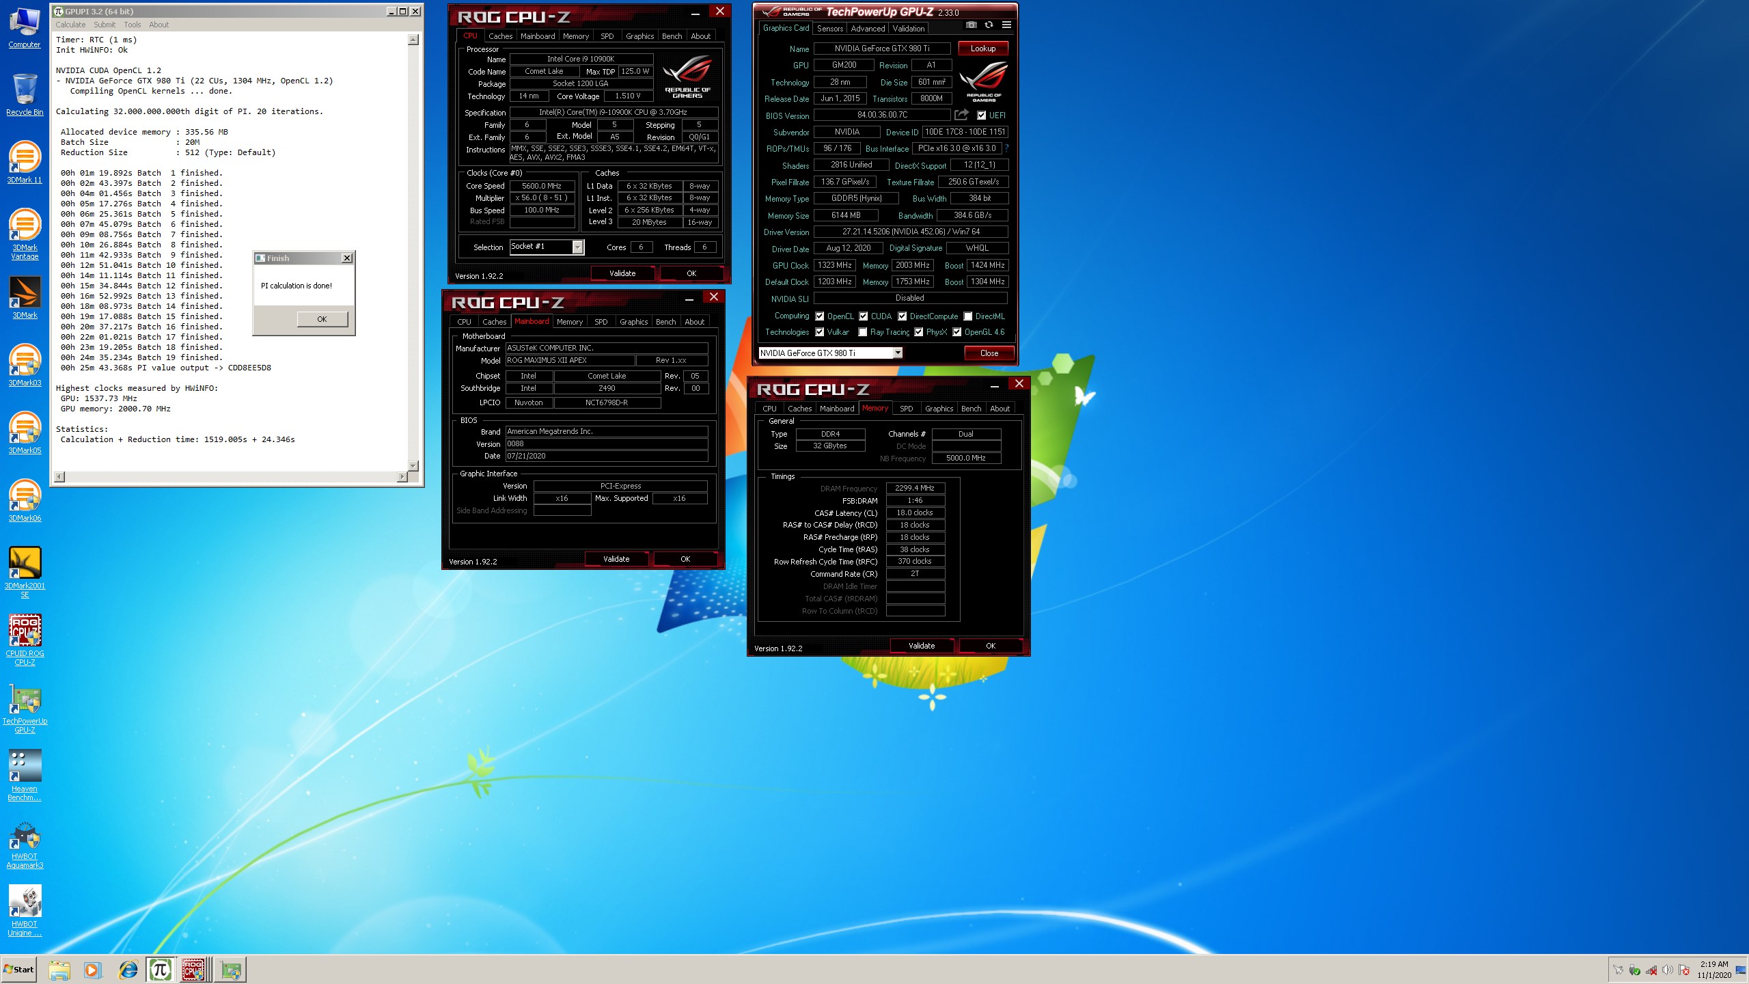
Task: Select the HWBOT Unigine desktop shortcut
Action: (x=25, y=910)
